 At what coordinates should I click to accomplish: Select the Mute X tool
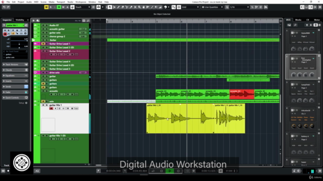pos(135,7)
